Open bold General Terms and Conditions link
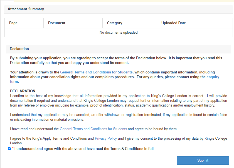Viewport: 234px width, 168px height. click(x=96, y=72)
